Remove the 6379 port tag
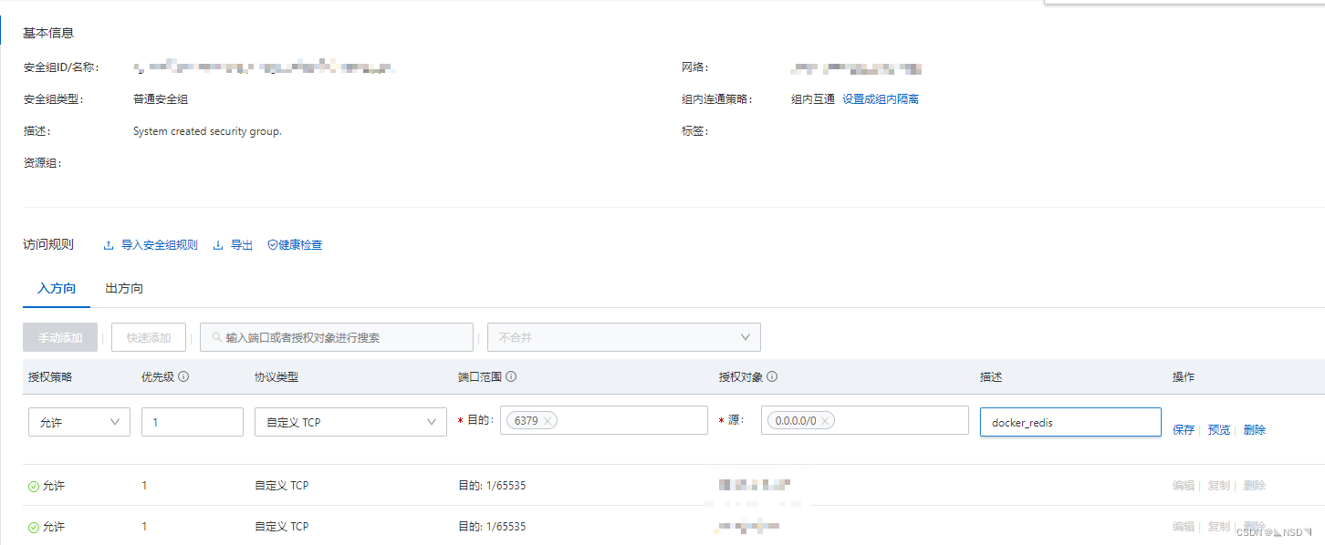The height and width of the screenshot is (545, 1325). pos(547,421)
